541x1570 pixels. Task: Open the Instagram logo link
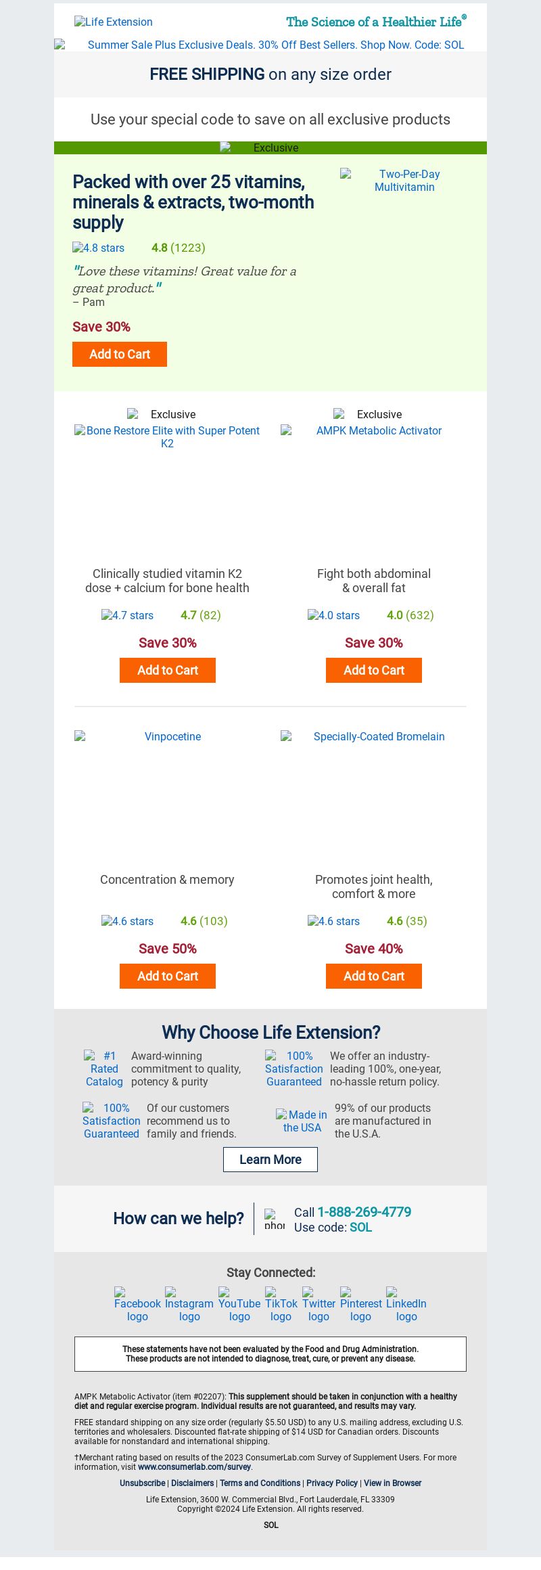point(189,1305)
